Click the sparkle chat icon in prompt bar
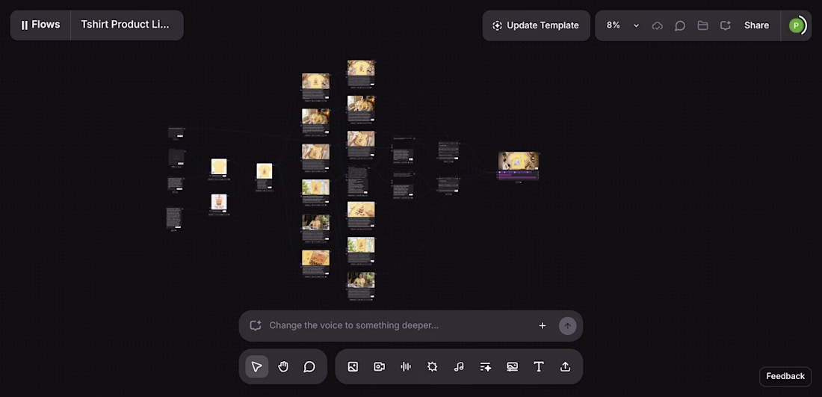Viewport: 822px width, 397px height. point(256,326)
